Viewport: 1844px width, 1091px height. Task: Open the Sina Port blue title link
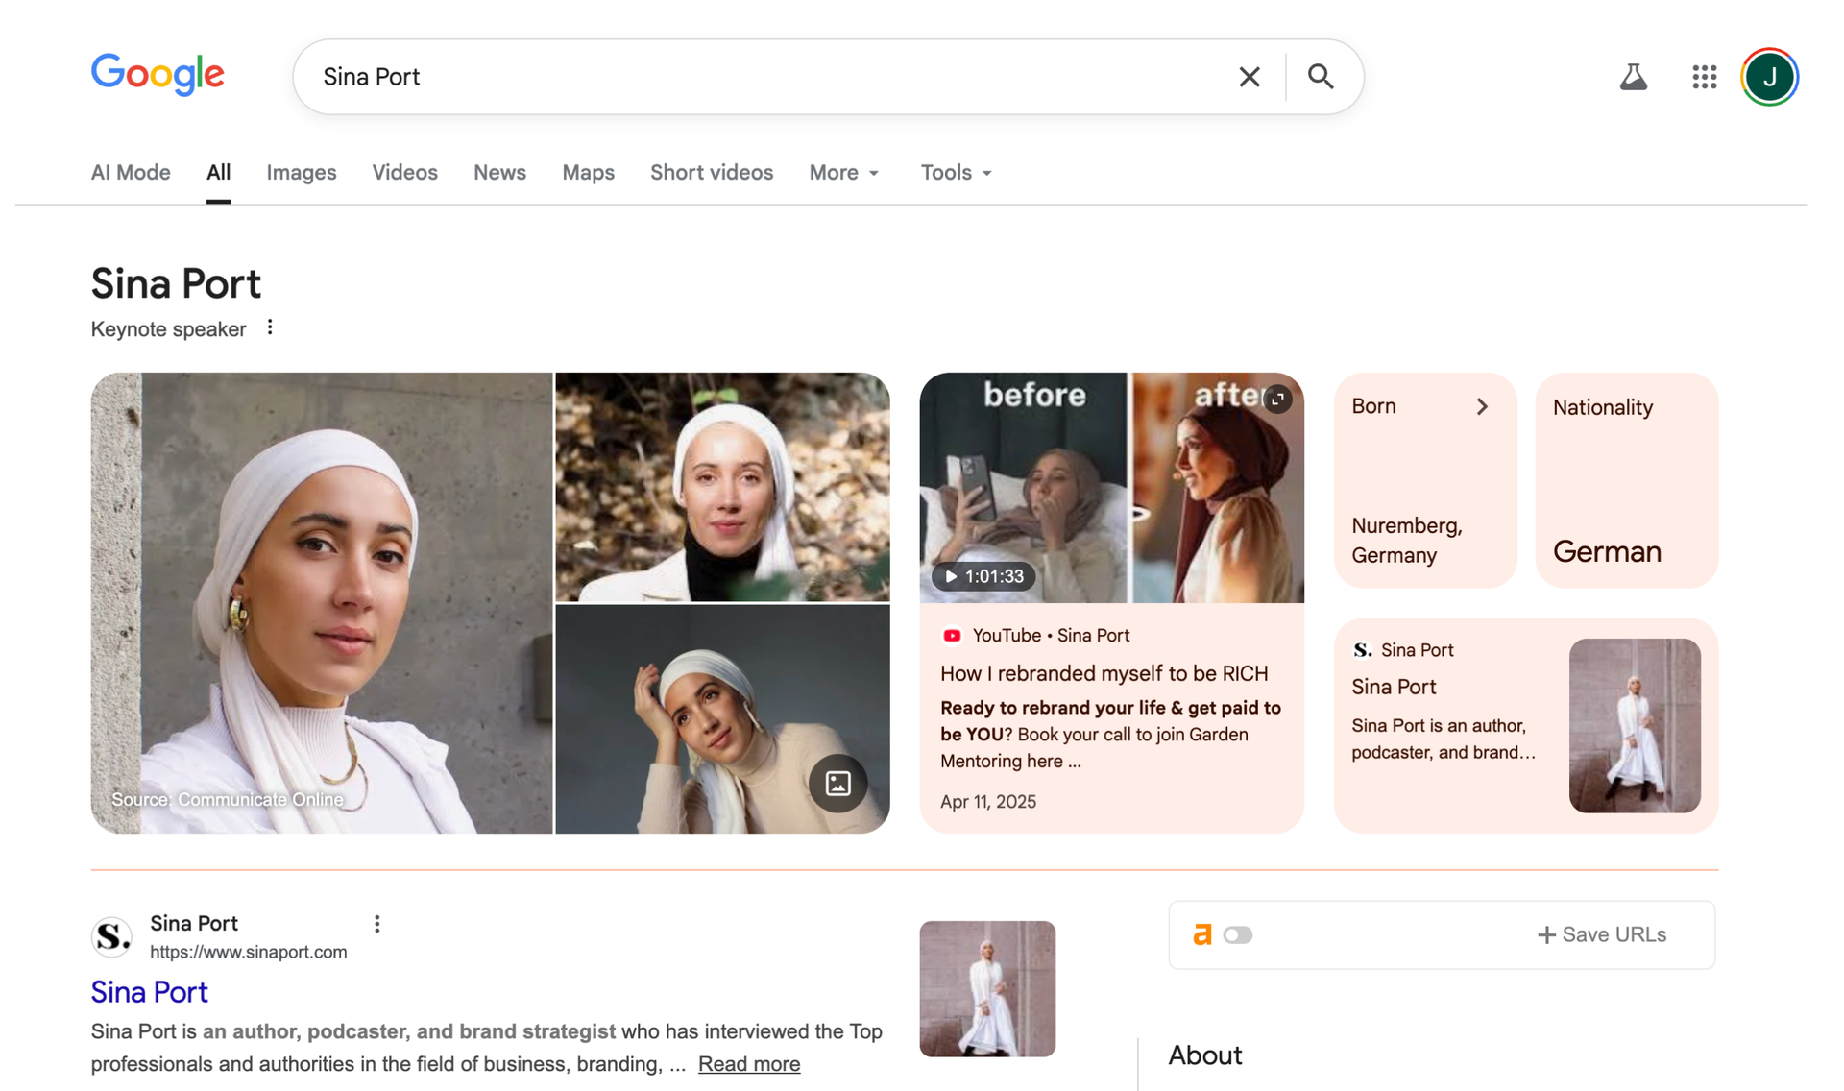(150, 992)
